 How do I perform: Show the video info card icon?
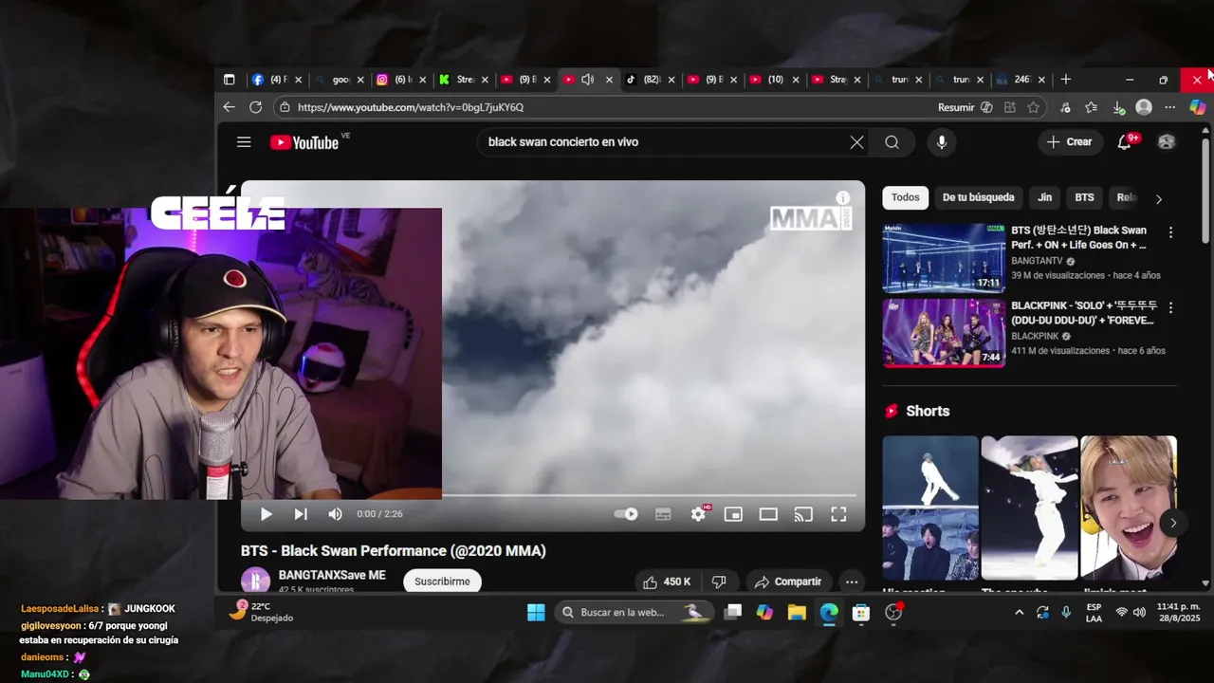[843, 198]
